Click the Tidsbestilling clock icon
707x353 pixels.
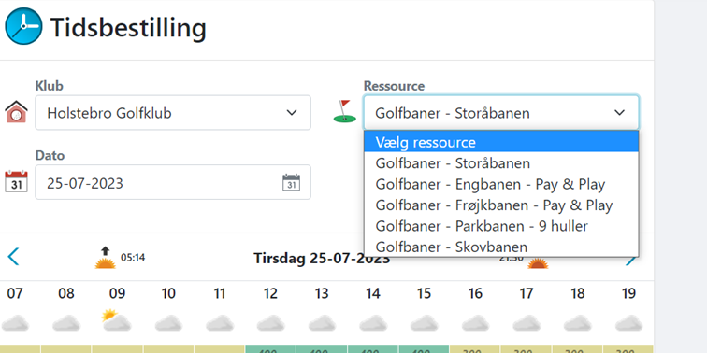pos(24,26)
